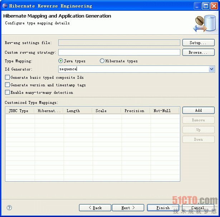220x217 pixels.
Task: Check Generate version and timestamp tags
Action: point(7,85)
